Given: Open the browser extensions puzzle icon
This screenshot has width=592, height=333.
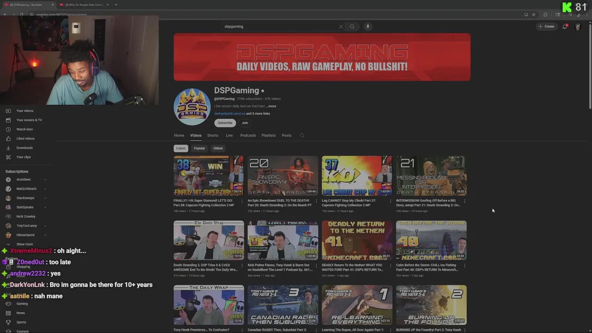Looking at the screenshot, I should (545, 14).
